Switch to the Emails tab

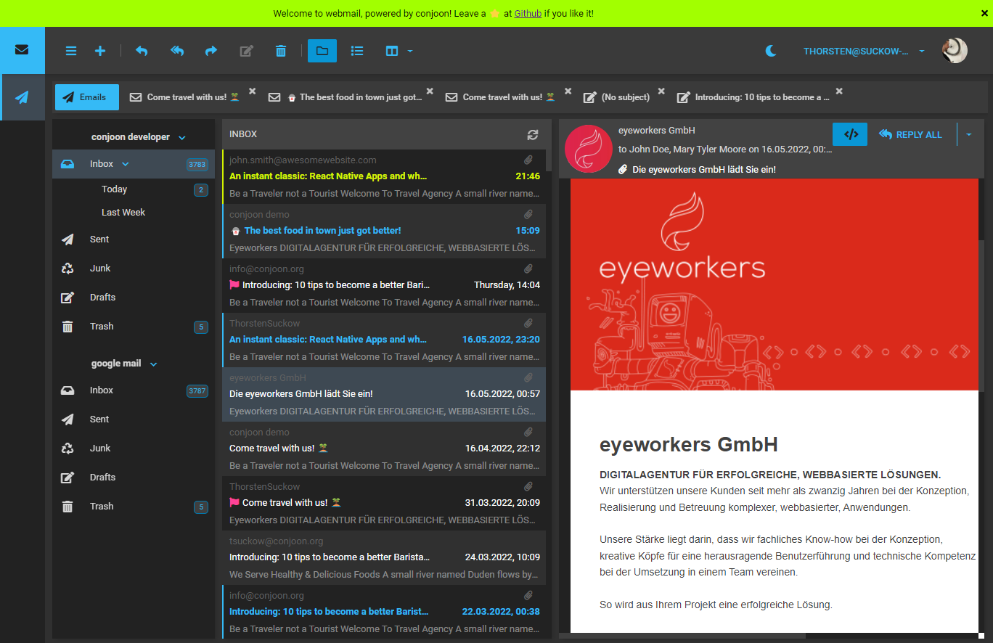(x=87, y=97)
